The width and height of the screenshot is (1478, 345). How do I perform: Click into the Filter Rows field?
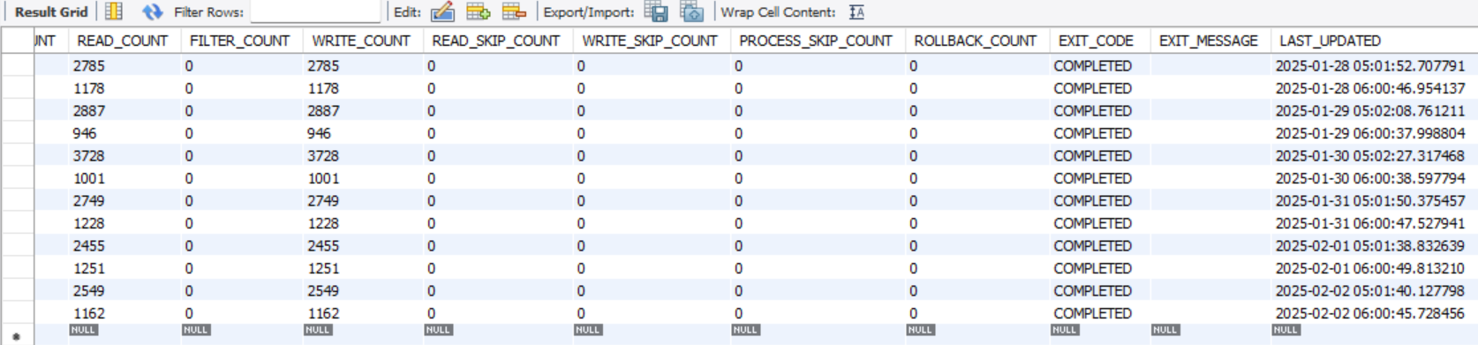pyautogui.click(x=315, y=11)
